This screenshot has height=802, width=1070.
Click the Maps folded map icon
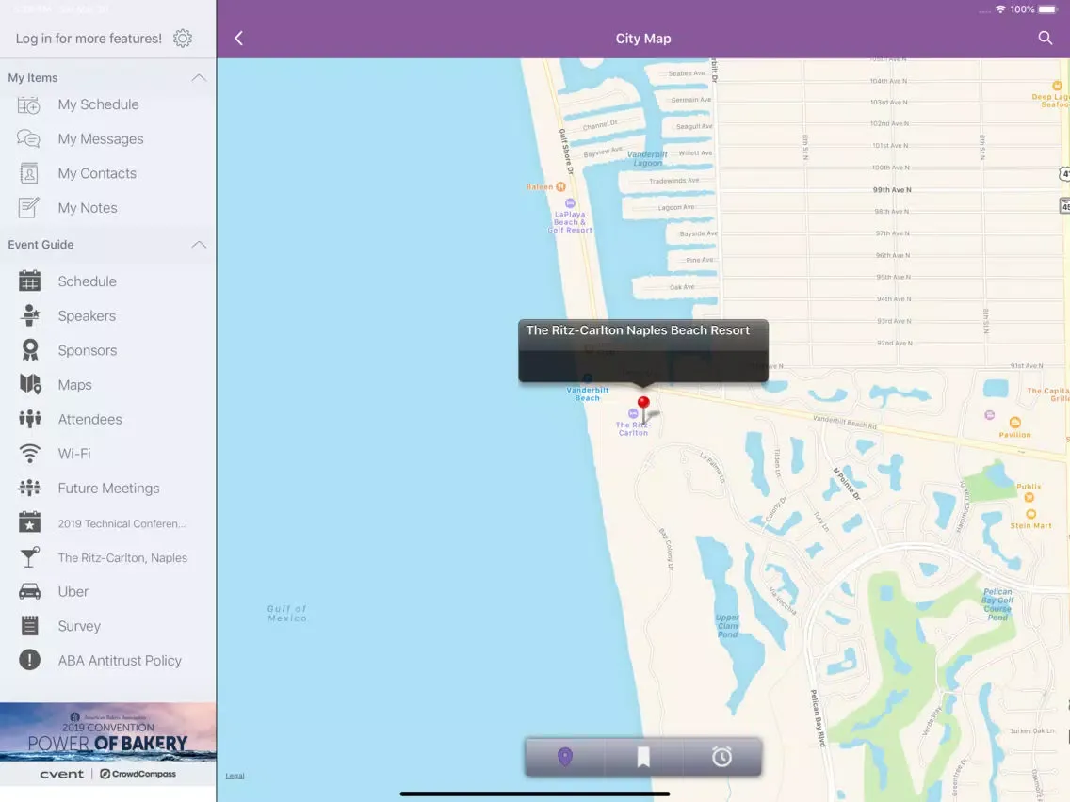coord(30,385)
